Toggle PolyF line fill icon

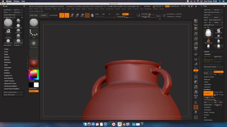tap(196, 97)
